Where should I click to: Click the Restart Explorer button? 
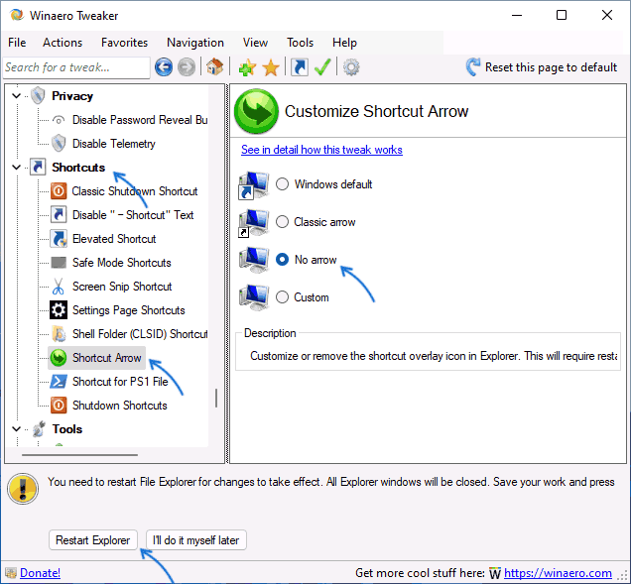[x=93, y=539]
